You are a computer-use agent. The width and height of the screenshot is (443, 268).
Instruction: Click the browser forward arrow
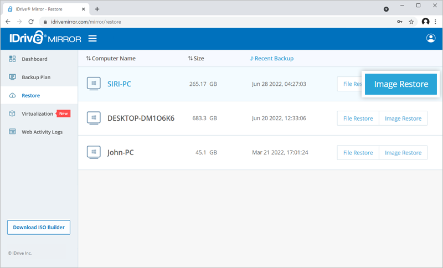(x=19, y=22)
